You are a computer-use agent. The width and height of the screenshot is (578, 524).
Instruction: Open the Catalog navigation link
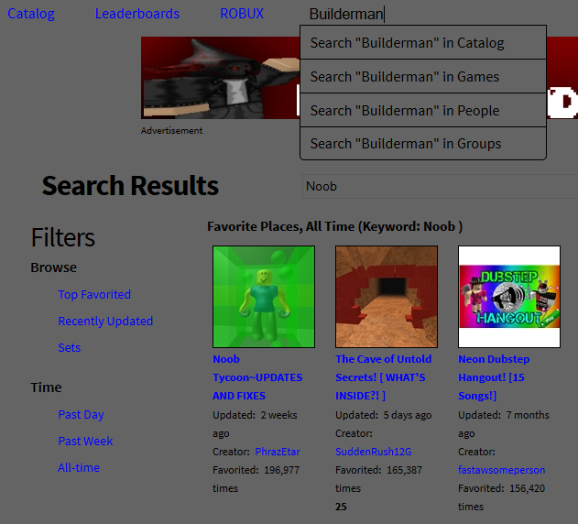coord(31,14)
